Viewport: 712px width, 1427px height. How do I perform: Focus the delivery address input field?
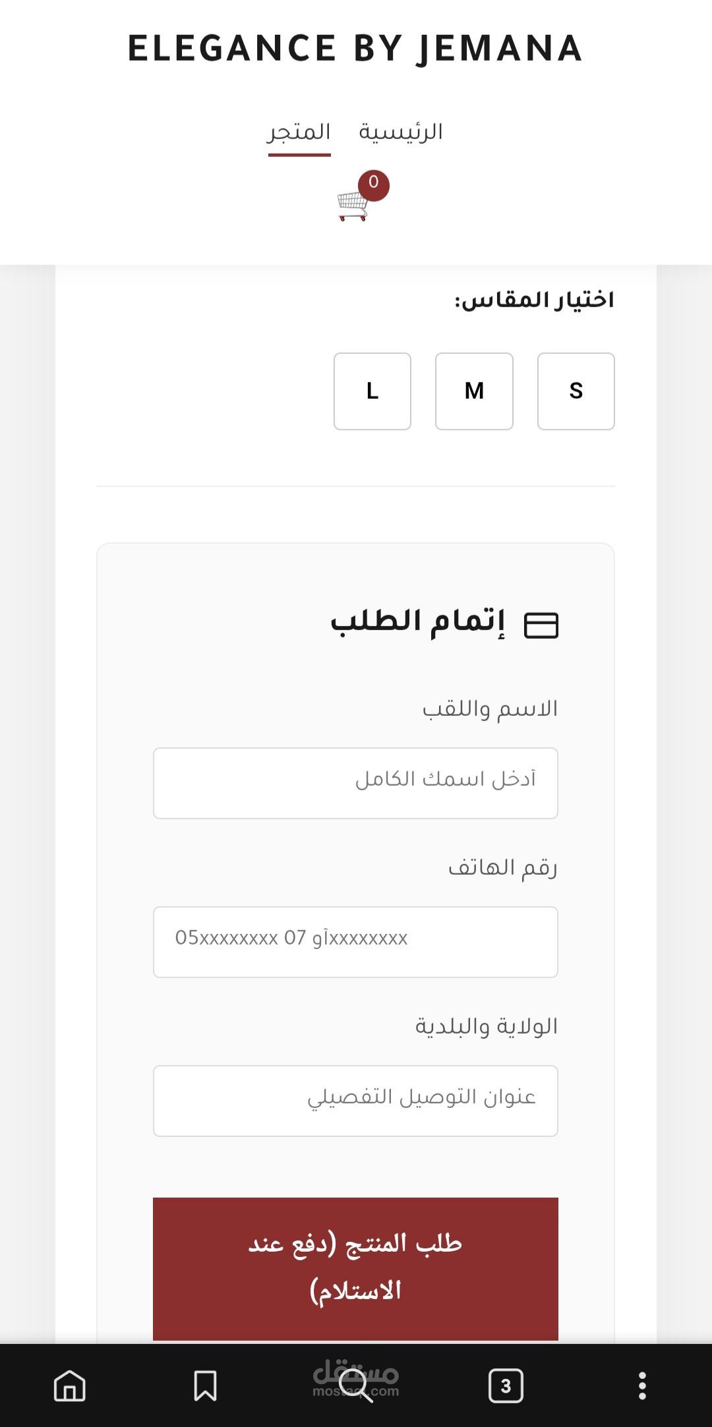pyautogui.click(x=355, y=1101)
